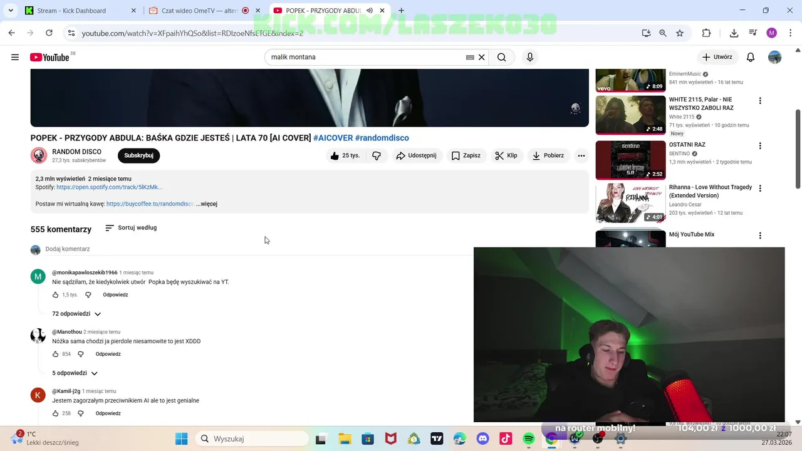Expand description with ...więcej
Screen dimensions: 802x451
[207, 204]
